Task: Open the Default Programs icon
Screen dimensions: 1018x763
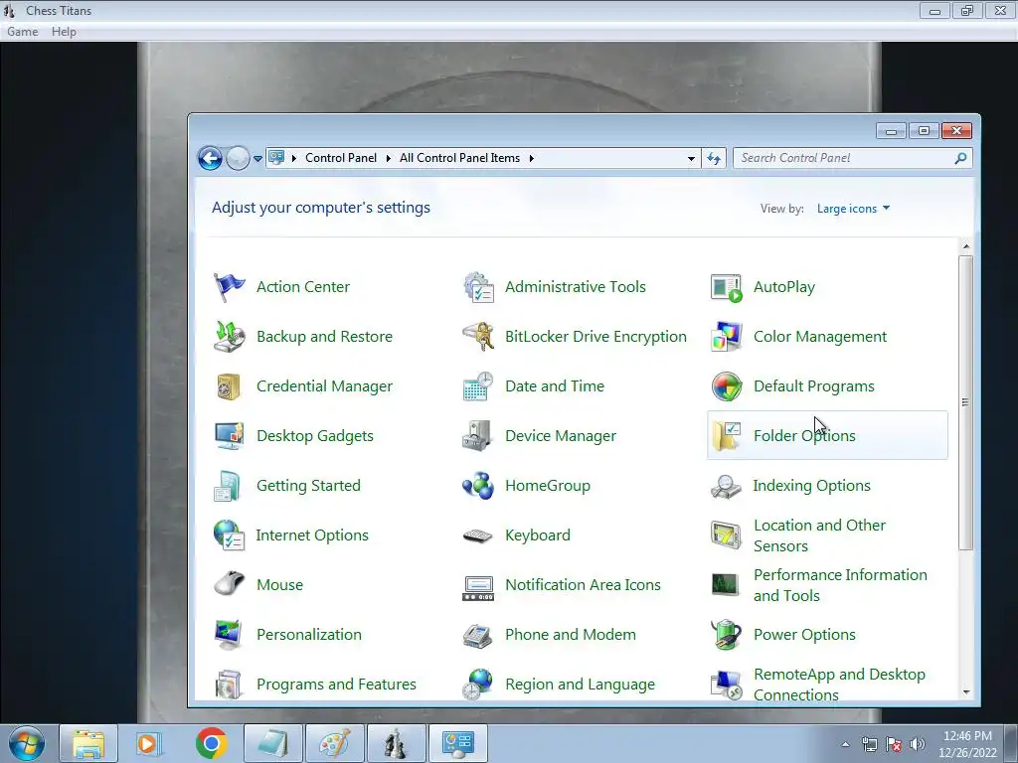Action: point(726,386)
